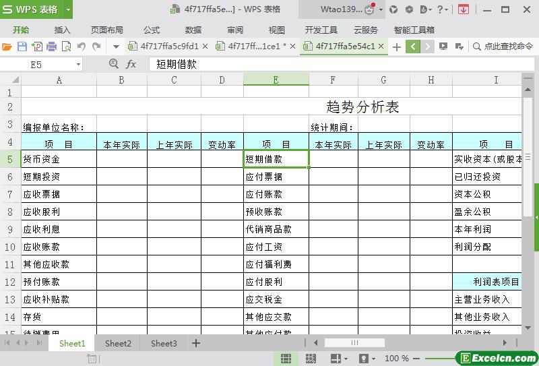Open the folder icon in quick toolbar
Screen dimensions: 539x366
click(7, 47)
